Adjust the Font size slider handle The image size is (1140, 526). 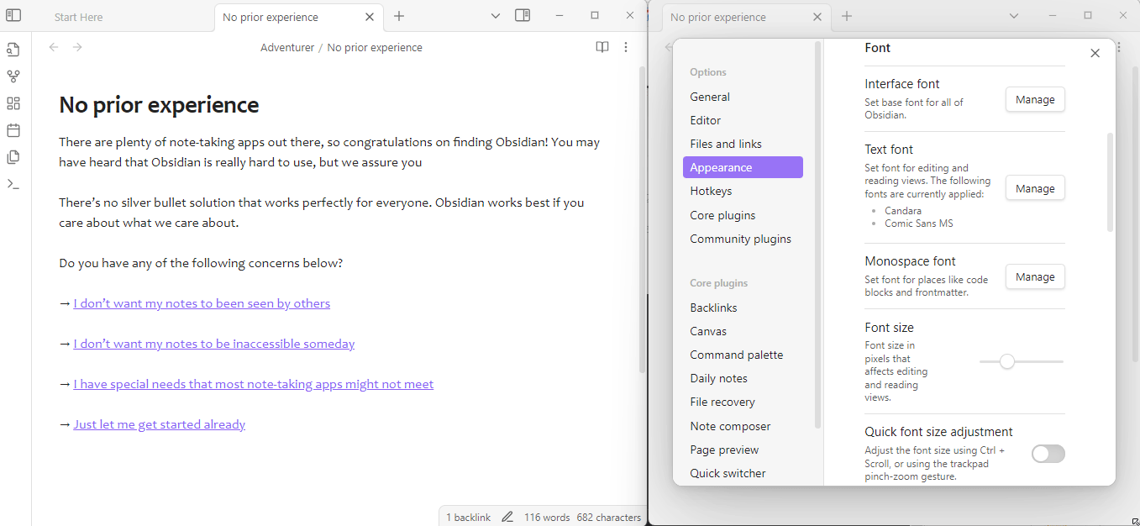[x=1006, y=361]
